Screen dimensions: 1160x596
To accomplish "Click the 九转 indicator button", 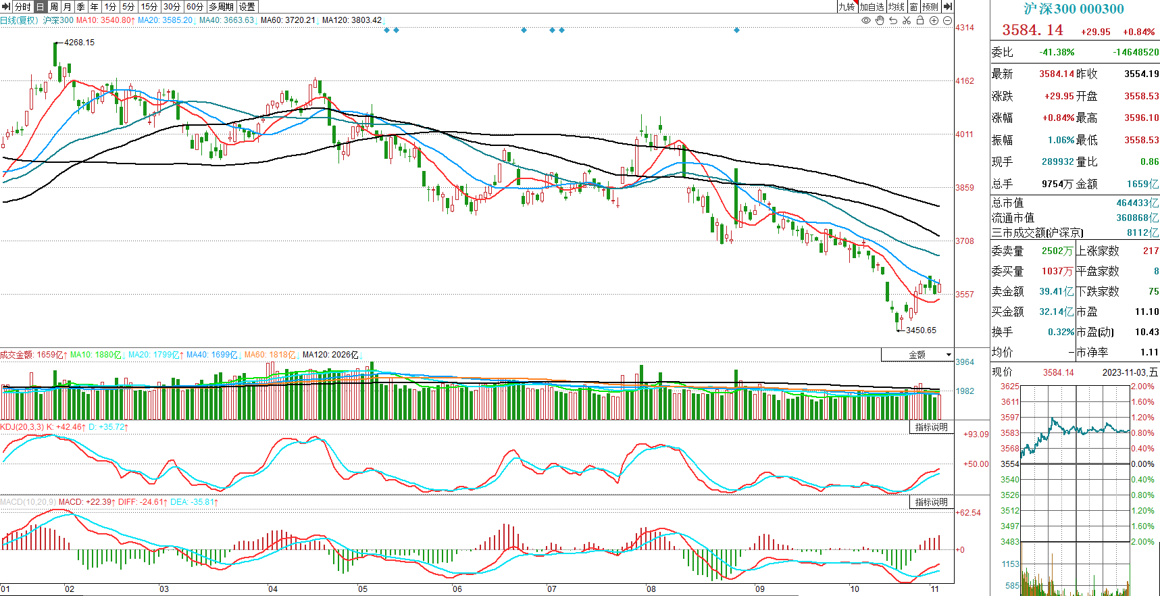I will (847, 7).
